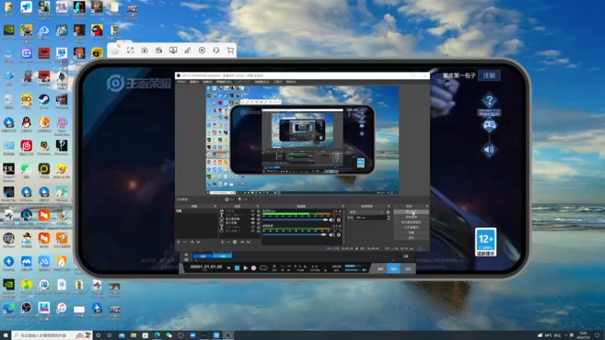The image size is (605, 340).
Task: Tap the gamepad icon on phone screen
Action: [x=489, y=125]
